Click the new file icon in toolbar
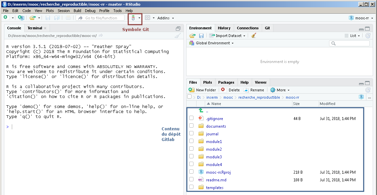This screenshot has width=377, height=195. [6, 18]
